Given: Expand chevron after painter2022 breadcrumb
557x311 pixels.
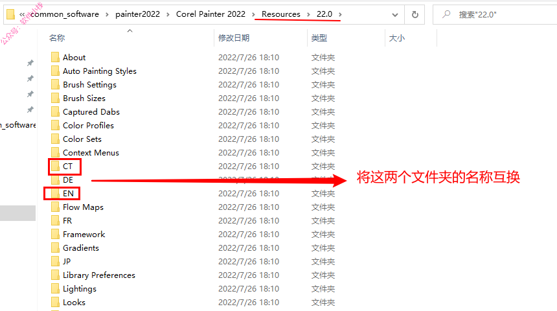Looking at the screenshot, I should tap(168, 14).
